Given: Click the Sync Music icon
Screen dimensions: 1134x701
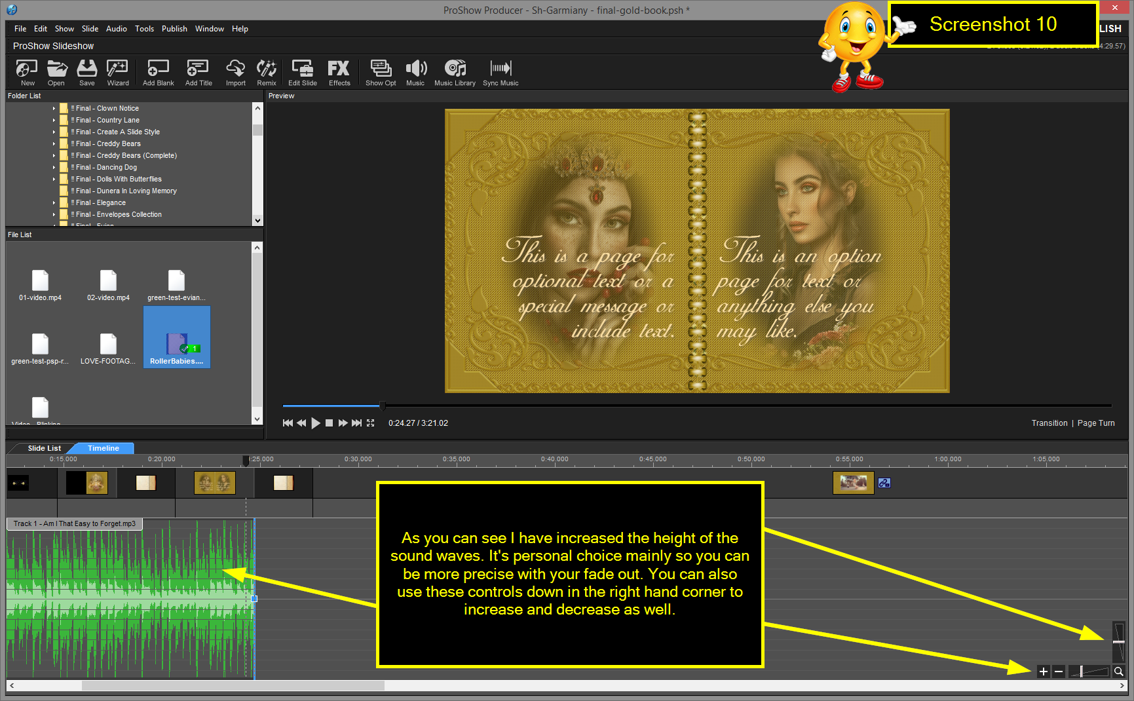Looking at the screenshot, I should click(x=501, y=72).
